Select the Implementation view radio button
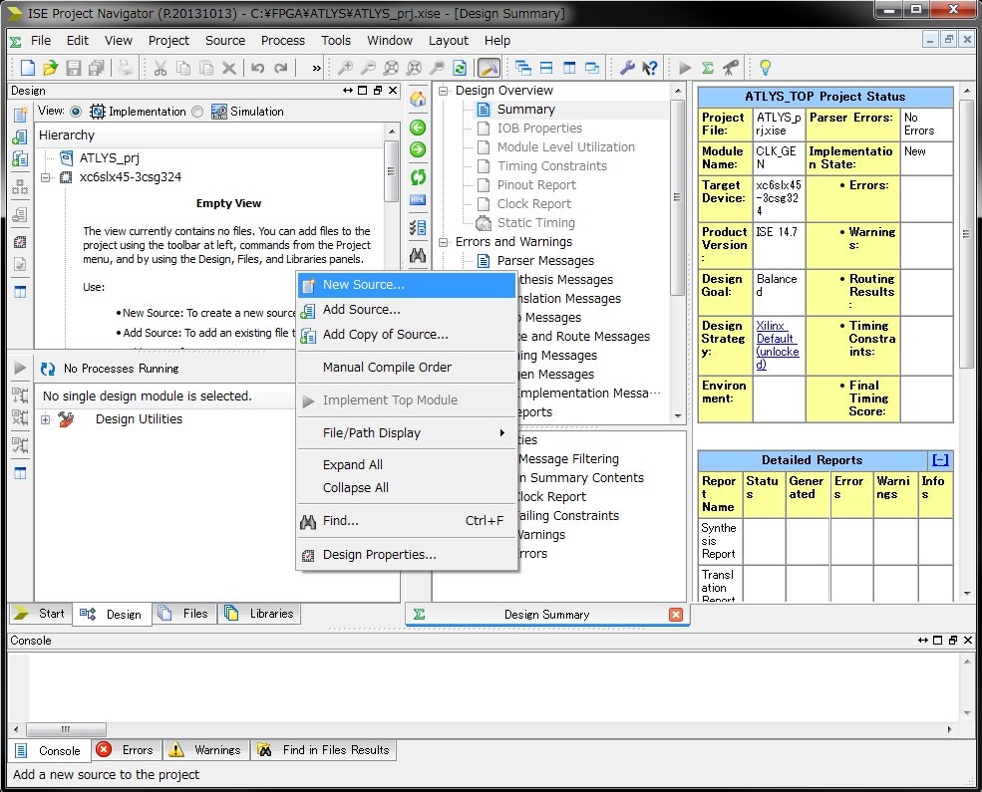 pyautogui.click(x=76, y=112)
